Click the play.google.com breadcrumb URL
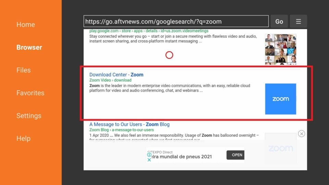329x185 pixels. 149,31
